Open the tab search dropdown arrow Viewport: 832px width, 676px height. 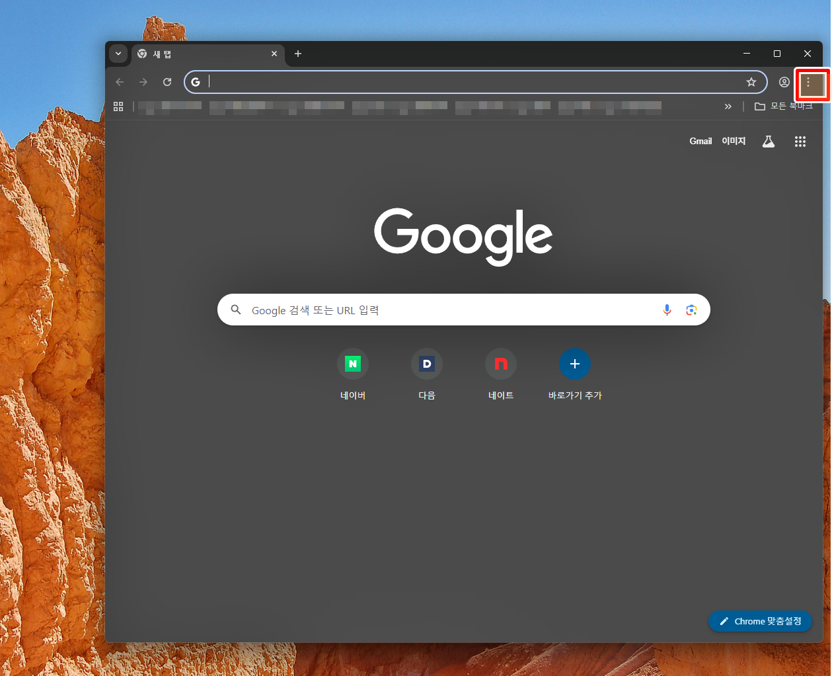118,54
